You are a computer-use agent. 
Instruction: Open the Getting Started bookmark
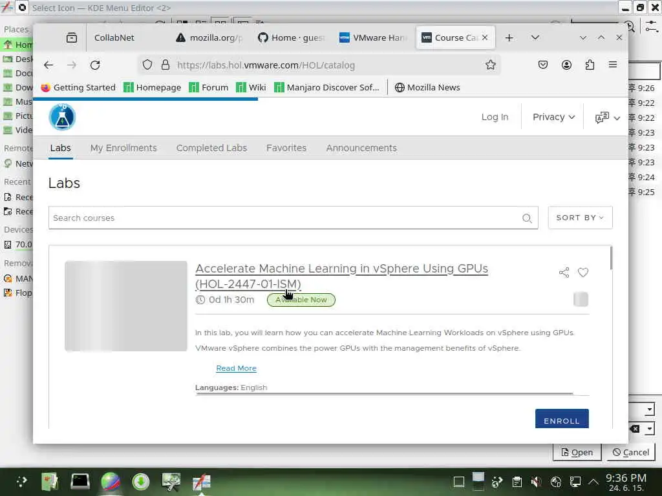click(x=78, y=87)
